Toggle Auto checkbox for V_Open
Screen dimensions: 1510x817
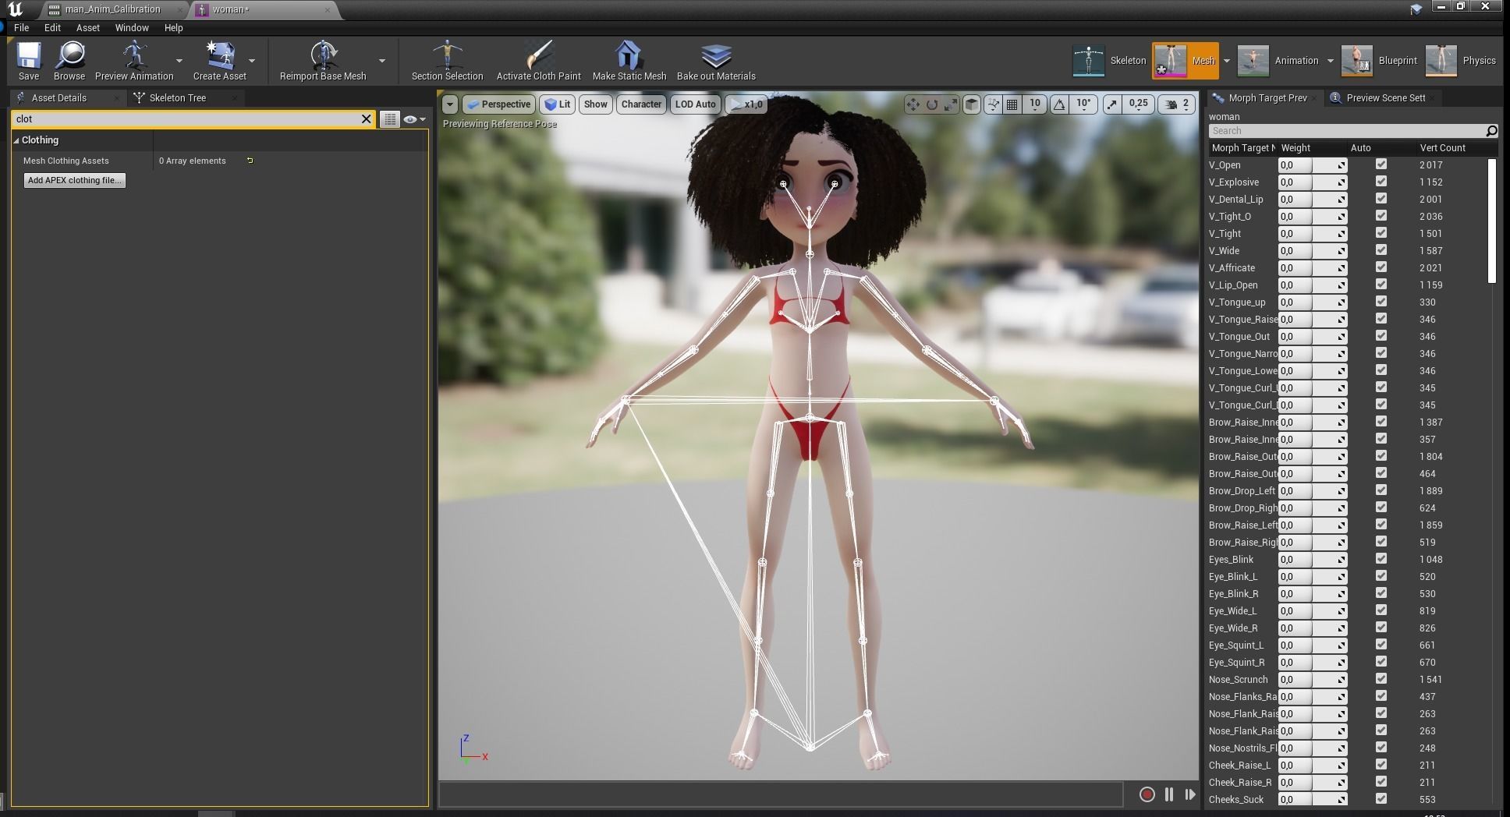1381,164
